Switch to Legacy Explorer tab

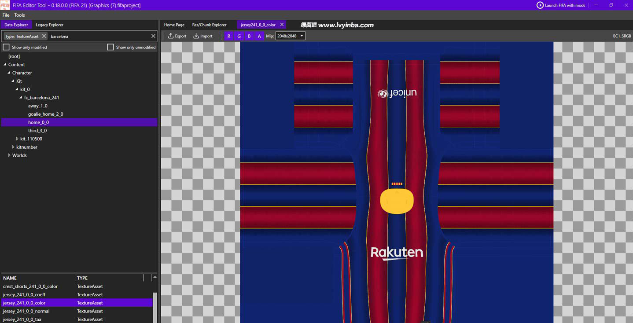point(49,25)
